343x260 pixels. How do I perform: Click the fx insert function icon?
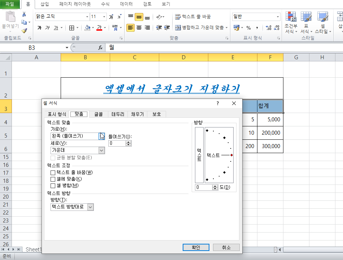click(100, 48)
